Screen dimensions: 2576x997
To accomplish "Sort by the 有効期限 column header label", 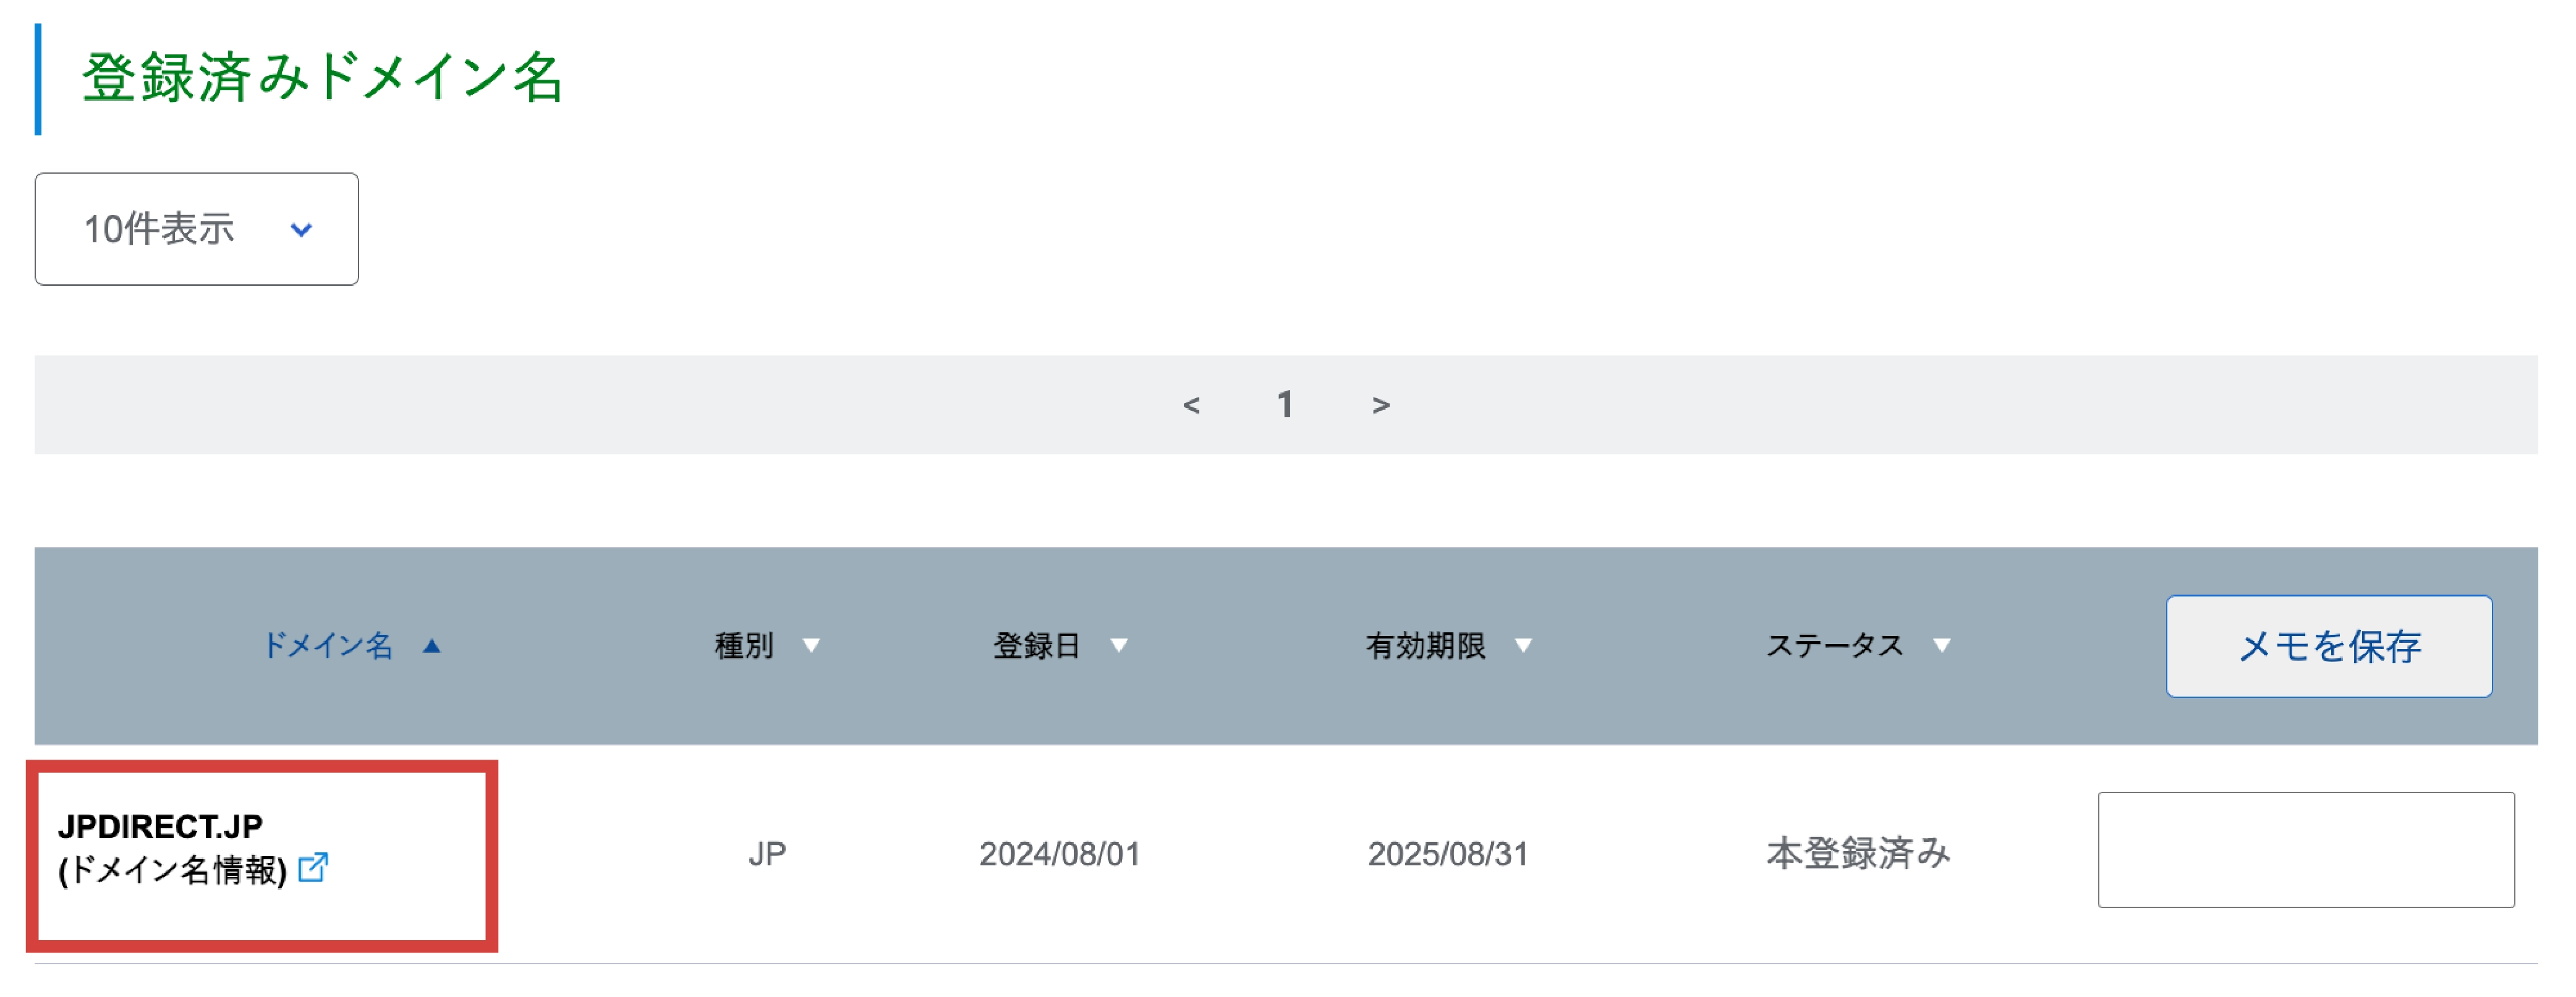I will [1426, 646].
